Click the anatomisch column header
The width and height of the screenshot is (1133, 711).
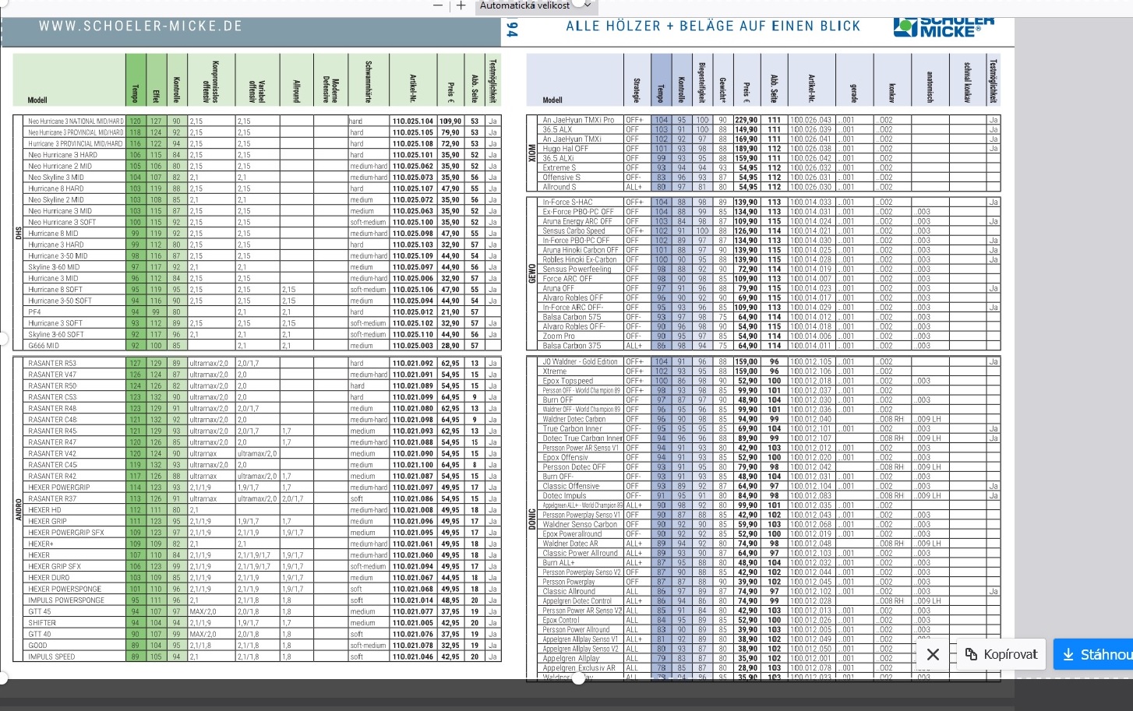coord(930,86)
